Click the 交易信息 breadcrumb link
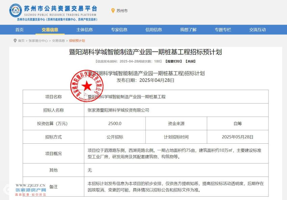Viewport: 287px width, 200px height. tap(58, 40)
